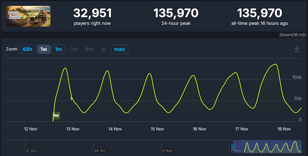Screen dimensions: 308x156
Task: Click the 18 Nov axis label
Action: 284,129
